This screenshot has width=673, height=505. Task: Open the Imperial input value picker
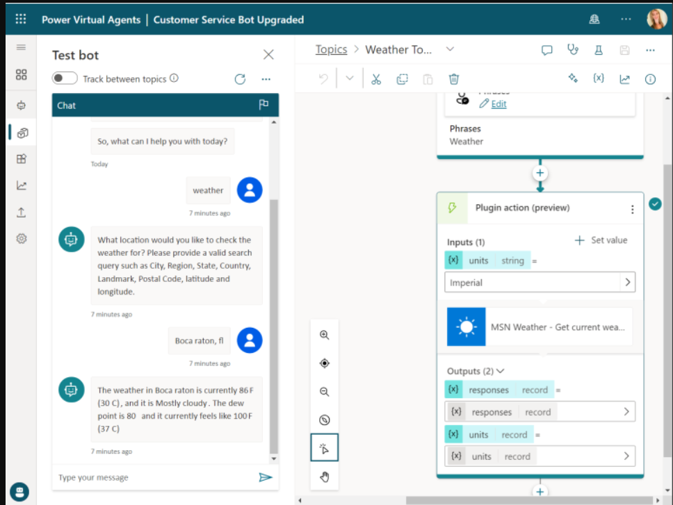pyautogui.click(x=628, y=282)
